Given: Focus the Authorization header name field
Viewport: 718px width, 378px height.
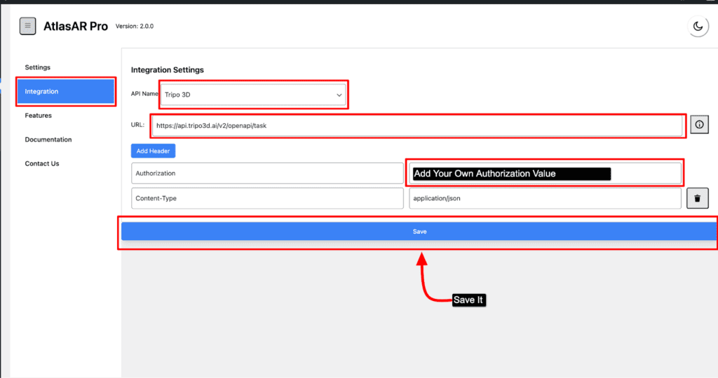Looking at the screenshot, I should (x=267, y=173).
